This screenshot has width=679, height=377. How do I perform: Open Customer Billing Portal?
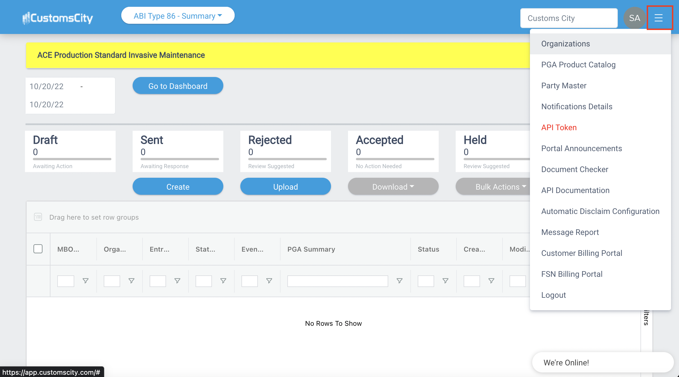point(600,253)
